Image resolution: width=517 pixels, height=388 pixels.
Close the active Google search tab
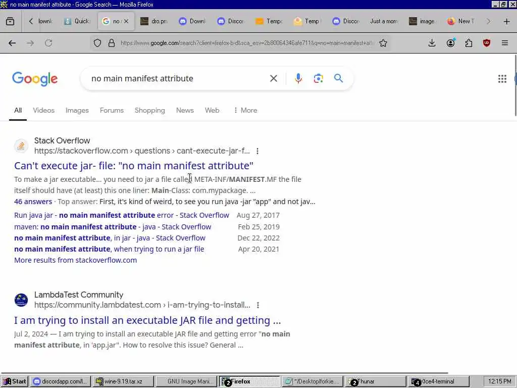[x=126, y=21]
